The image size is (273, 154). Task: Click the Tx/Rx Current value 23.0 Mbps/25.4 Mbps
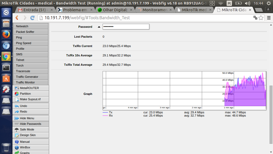tap(117, 46)
